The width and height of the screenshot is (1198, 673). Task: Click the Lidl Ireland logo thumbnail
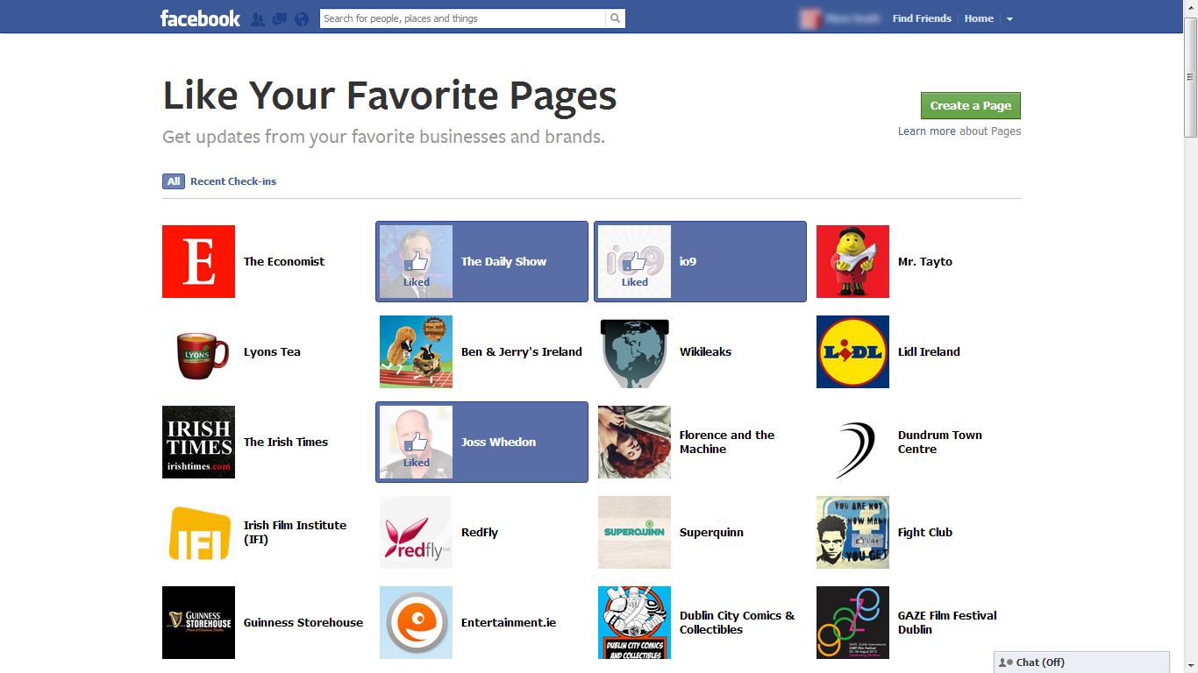(852, 351)
